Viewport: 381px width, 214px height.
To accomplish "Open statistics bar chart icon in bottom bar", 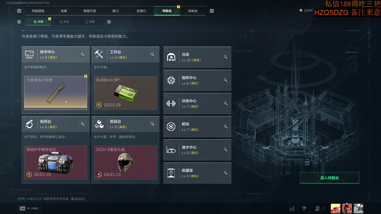I will 292,208.
